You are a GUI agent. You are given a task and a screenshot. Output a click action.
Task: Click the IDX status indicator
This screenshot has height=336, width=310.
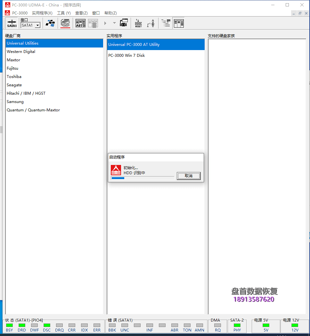[x=85, y=325]
